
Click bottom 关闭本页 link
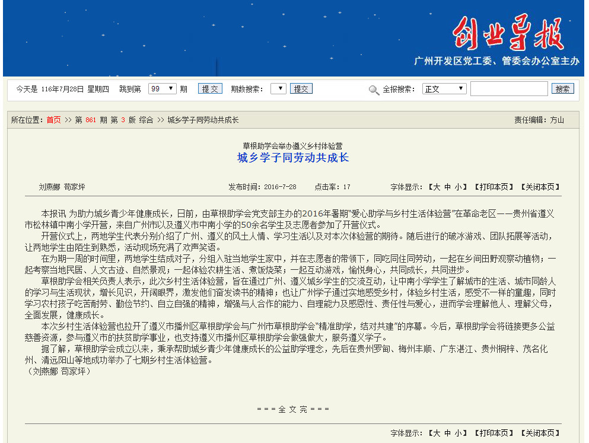(x=540, y=433)
